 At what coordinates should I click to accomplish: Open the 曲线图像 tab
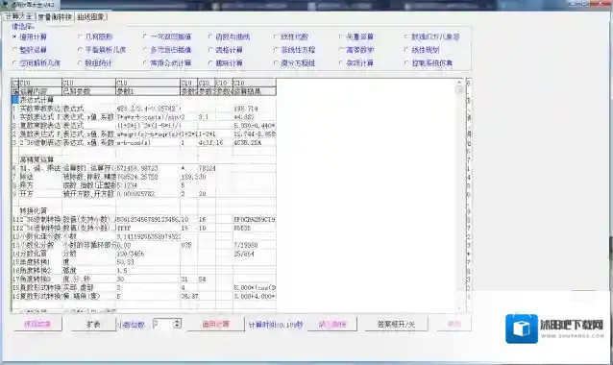[90, 16]
